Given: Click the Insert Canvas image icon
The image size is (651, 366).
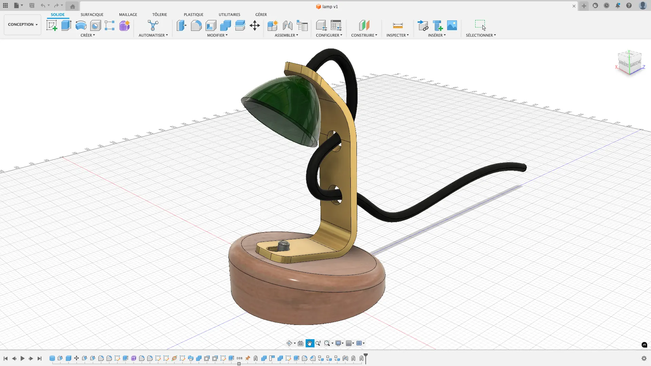Looking at the screenshot, I should tap(452, 25).
